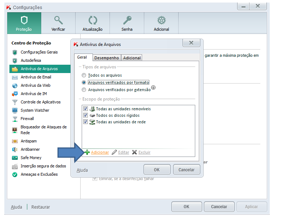Viewport: 282px width, 222px height.
Task: Click OK in Antivírus de Arquivos dialog
Action: point(157,170)
